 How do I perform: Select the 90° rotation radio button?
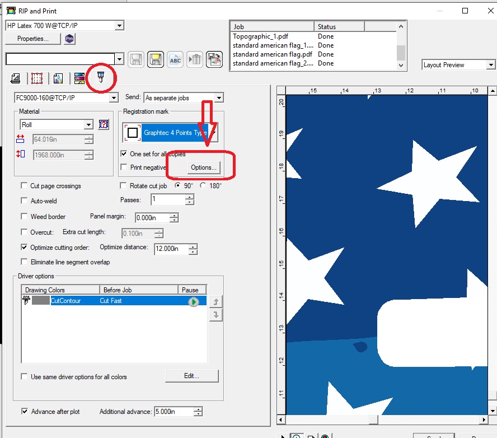(178, 185)
